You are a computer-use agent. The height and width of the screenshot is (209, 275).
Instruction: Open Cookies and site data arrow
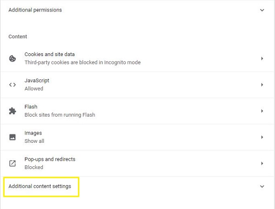pos(262,58)
